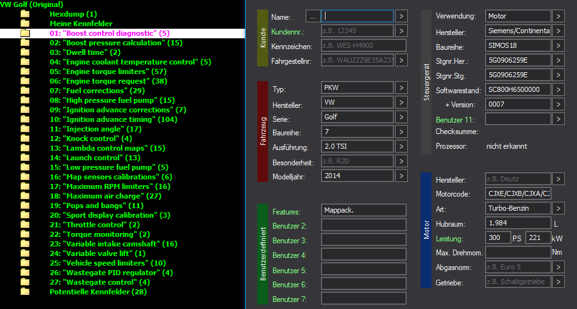Image resolution: width=577 pixels, height=309 pixels.
Task: Open "07: Fuel corrections" (29)
Action: tap(97, 91)
